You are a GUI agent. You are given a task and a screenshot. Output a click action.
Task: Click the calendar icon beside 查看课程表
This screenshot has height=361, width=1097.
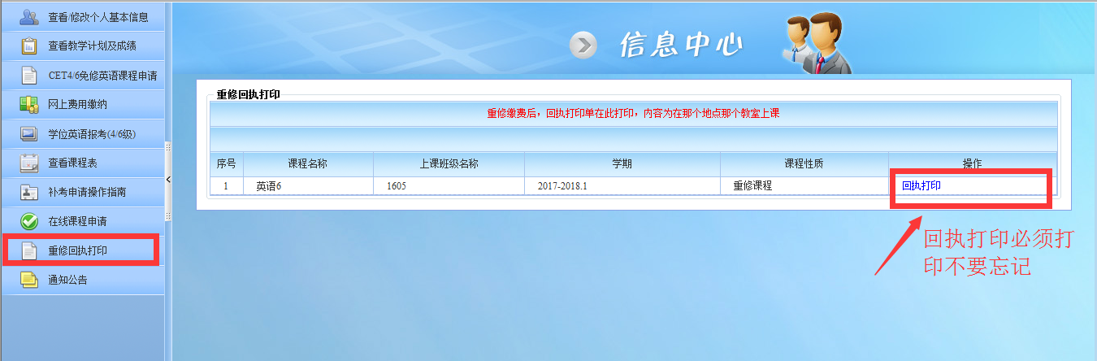tap(29, 163)
